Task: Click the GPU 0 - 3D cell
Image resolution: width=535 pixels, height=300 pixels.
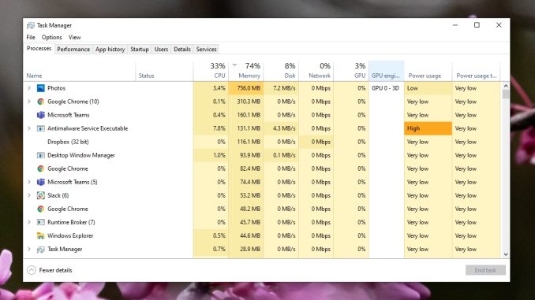Action: 386,88
